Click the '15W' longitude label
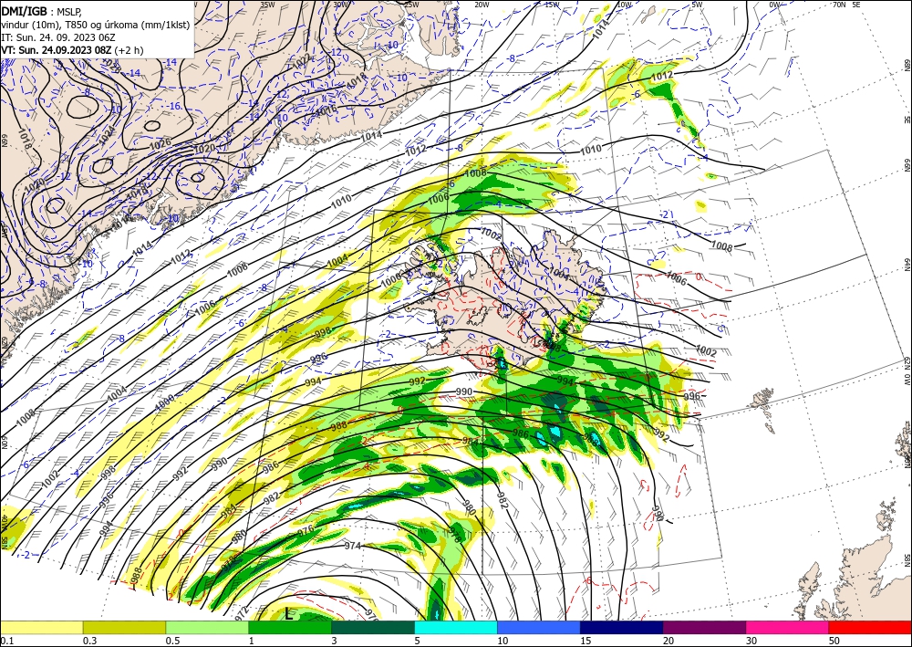This screenshot has width=912, height=647. point(553,5)
